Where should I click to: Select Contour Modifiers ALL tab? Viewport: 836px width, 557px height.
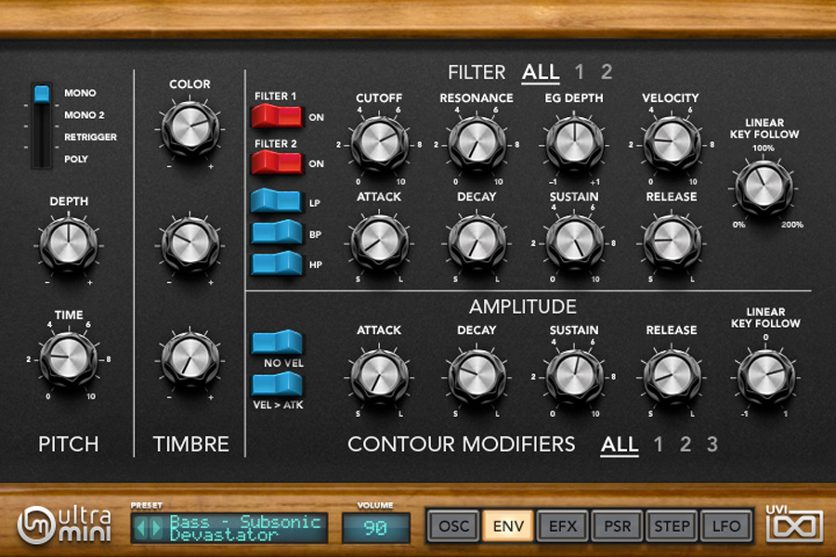pos(620,445)
